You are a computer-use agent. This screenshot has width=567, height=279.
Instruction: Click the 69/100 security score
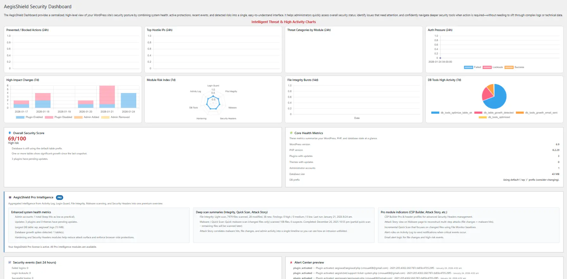[x=17, y=139]
